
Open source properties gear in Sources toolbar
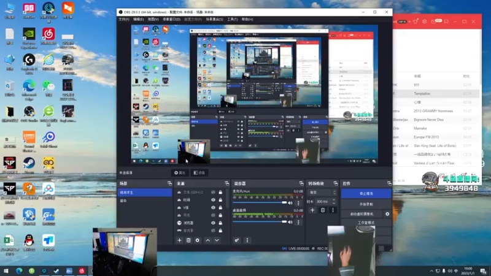[197, 240]
